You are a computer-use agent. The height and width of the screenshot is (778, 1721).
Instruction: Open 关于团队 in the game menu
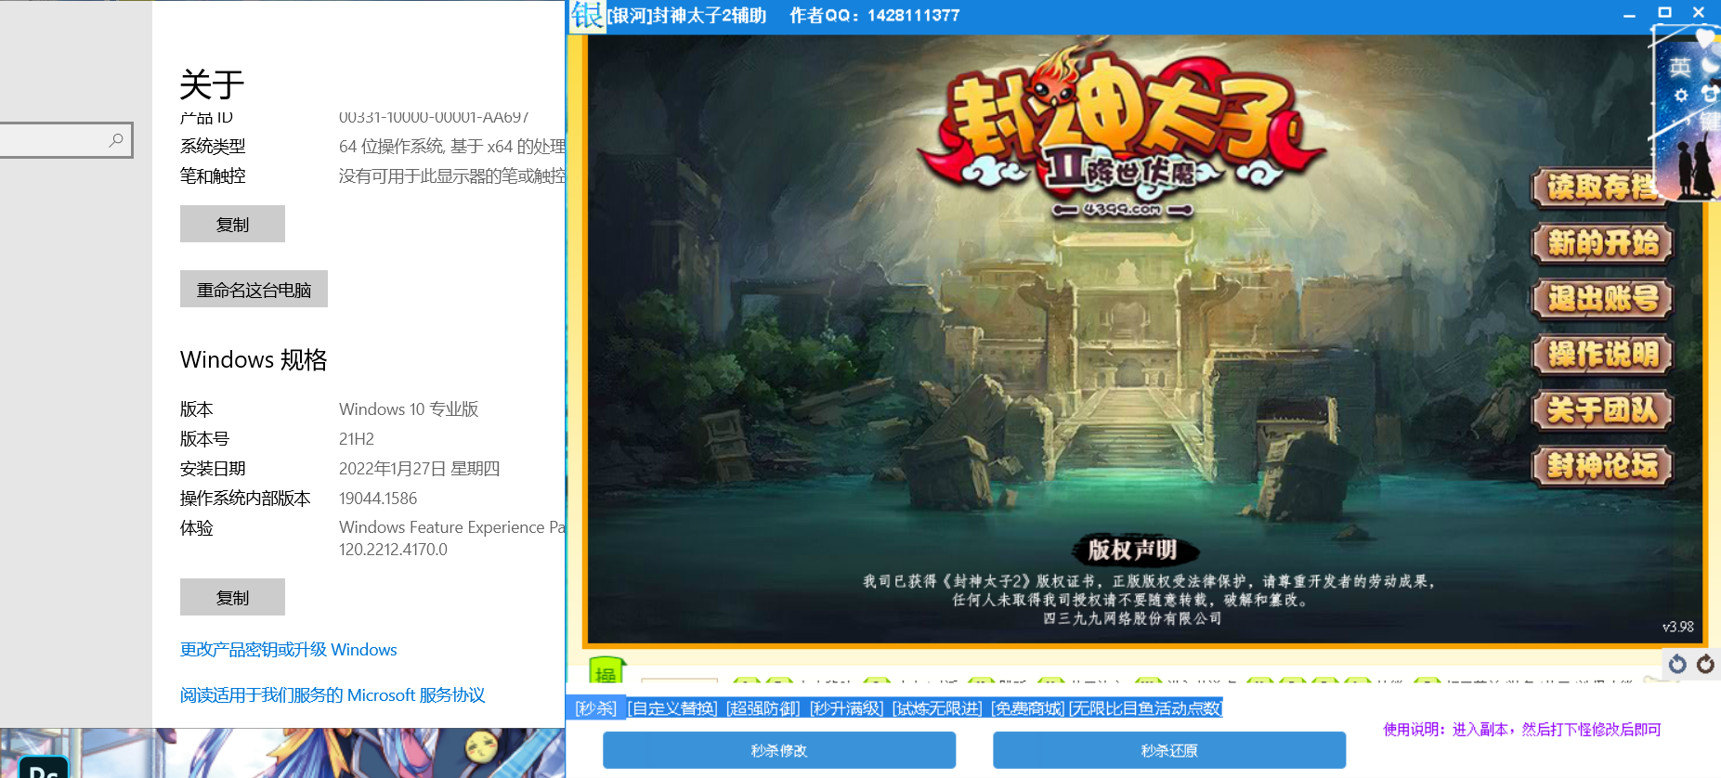1602,410
